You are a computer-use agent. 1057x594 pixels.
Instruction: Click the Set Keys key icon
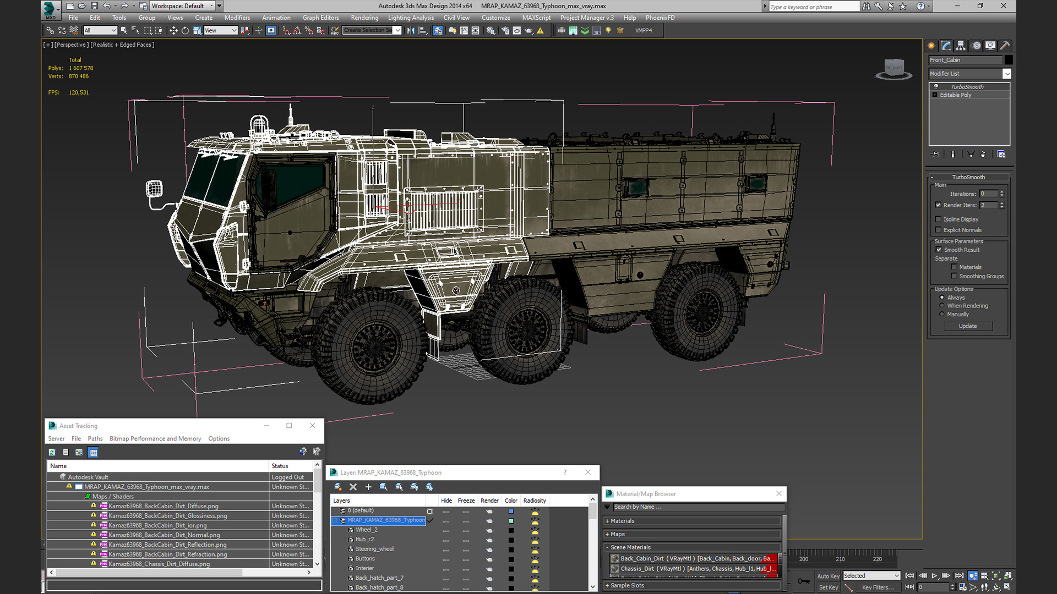point(804,581)
